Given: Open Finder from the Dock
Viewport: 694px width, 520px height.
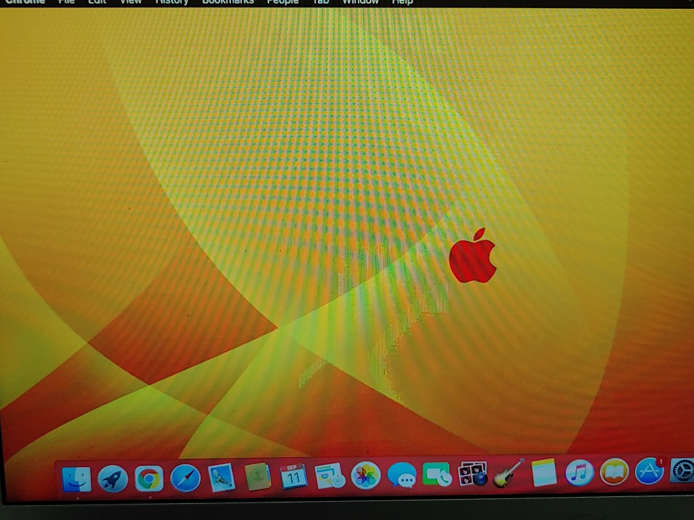Looking at the screenshot, I should coord(77,479).
